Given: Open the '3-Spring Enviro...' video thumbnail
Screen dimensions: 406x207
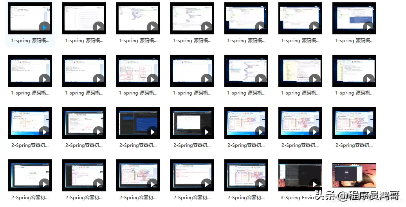Looking at the screenshot, I should (300, 175).
